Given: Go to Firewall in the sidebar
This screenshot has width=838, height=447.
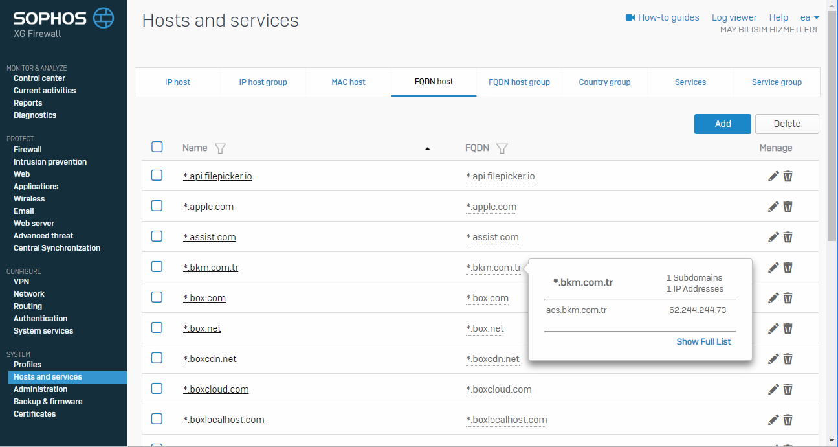Looking at the screenshot, I should [28, 150].
